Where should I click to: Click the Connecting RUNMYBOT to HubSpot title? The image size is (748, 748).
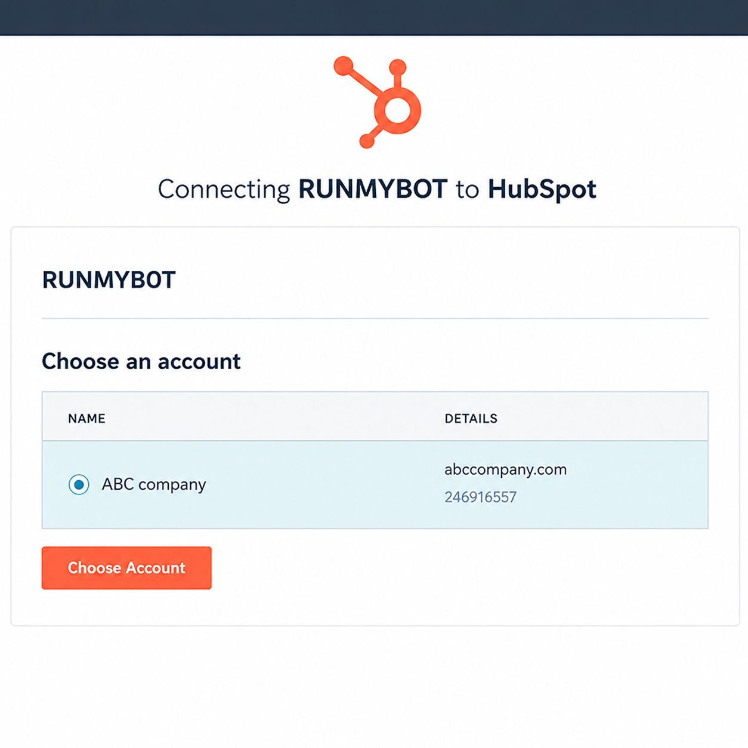pyautogui.click(x=377, y=190)
